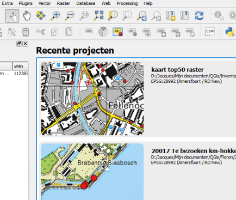Open the Raster menu
The image size is (236, 200).
pos(64,3)
